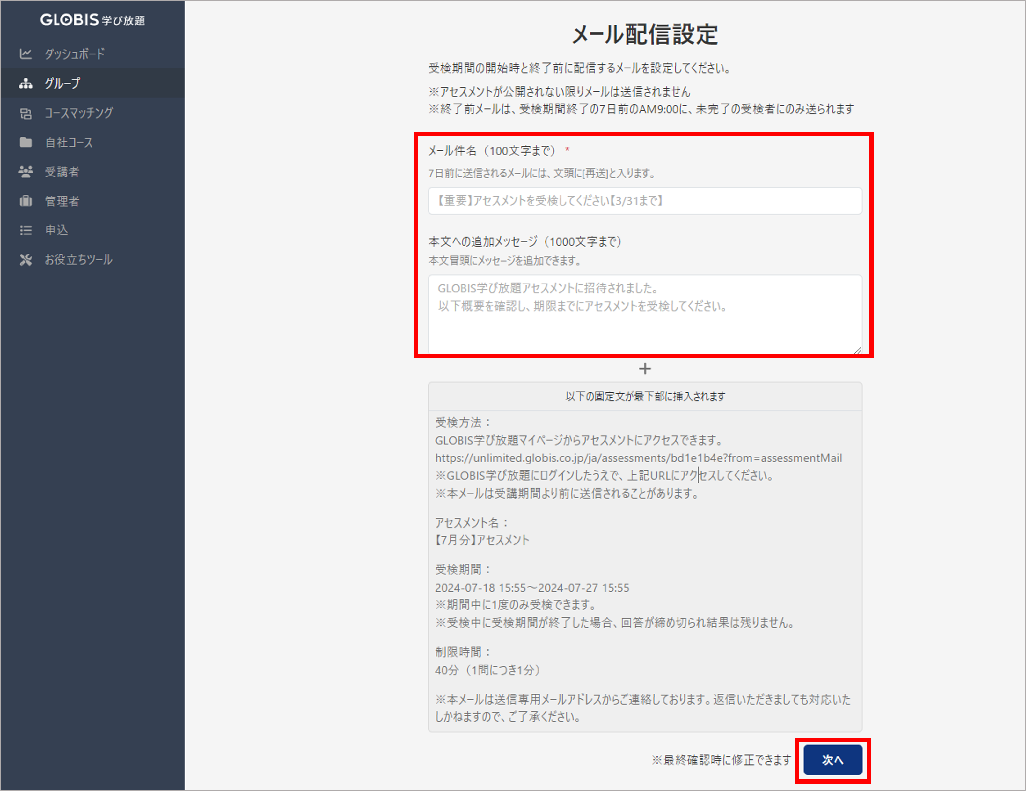This screenshot has width=1026, height=791.
Task: Open 受講者 menu item
Action: (x=92, y=172)
